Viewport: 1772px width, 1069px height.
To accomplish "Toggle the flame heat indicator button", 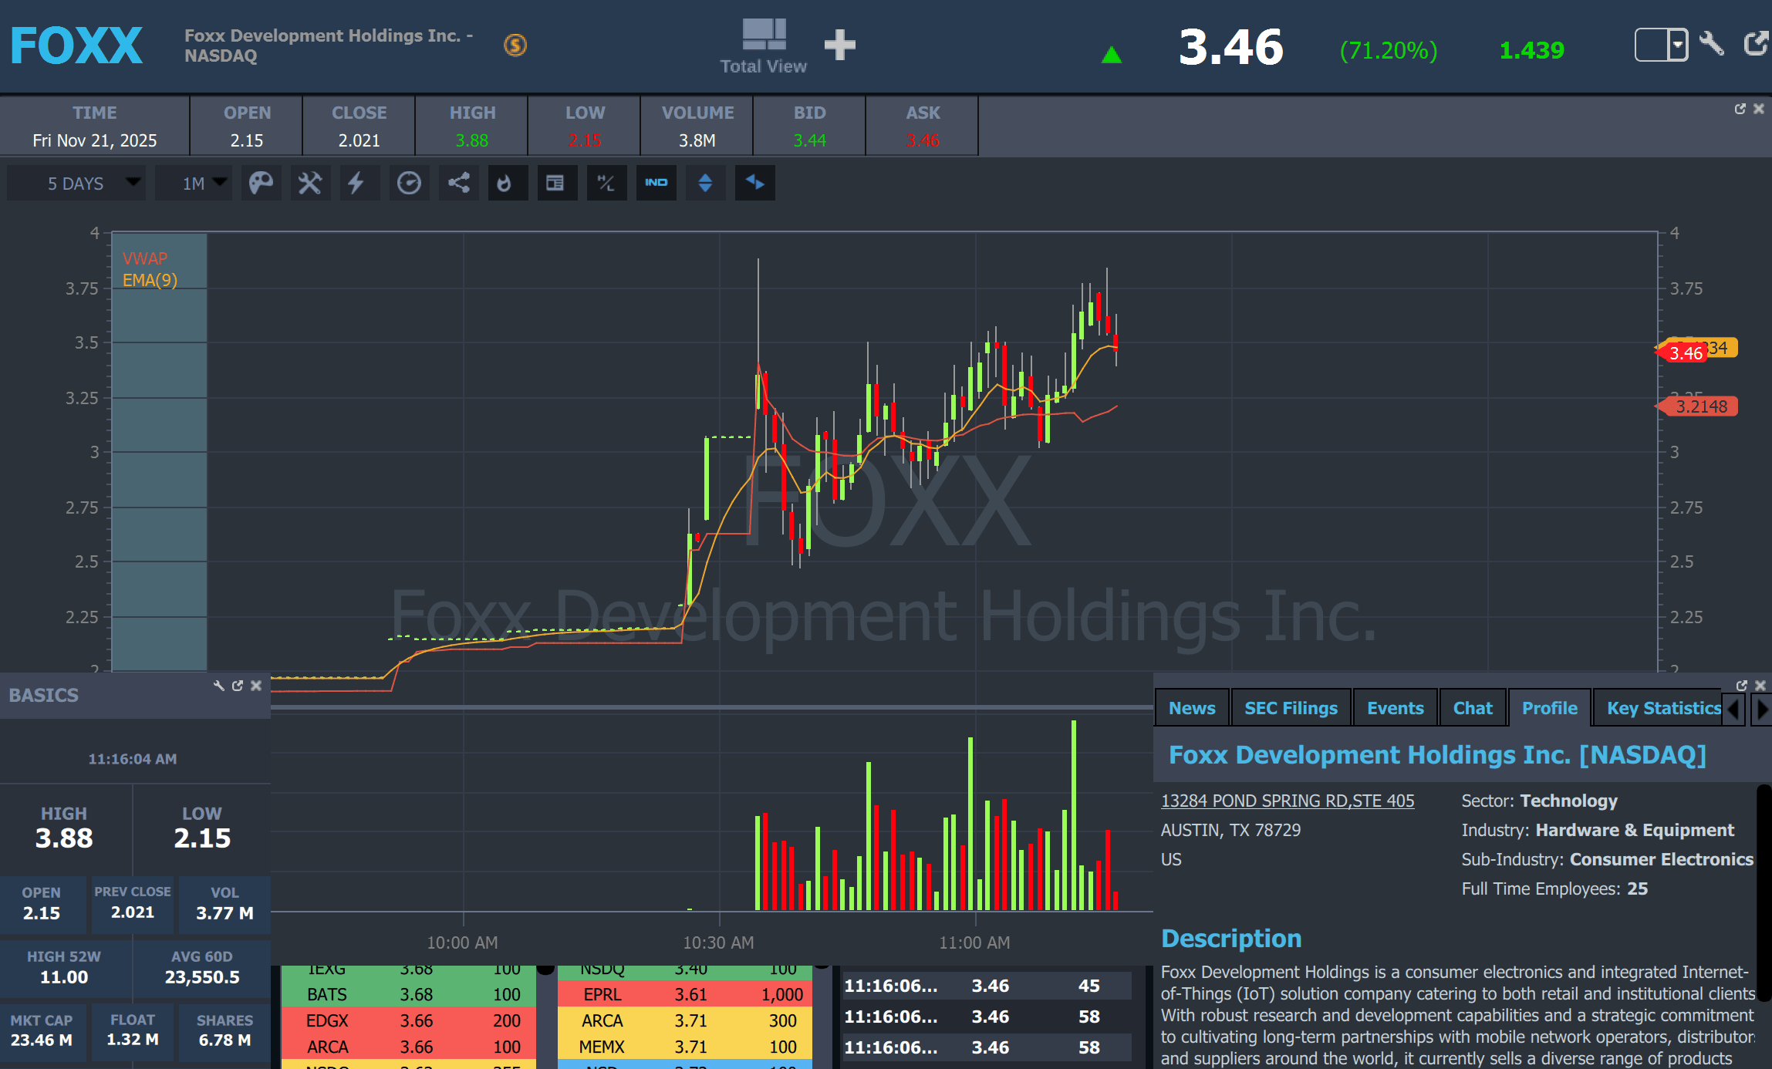I will [x=505, y=183].
